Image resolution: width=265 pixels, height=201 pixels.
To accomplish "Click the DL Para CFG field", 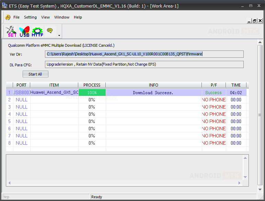I will pos(144,64).
